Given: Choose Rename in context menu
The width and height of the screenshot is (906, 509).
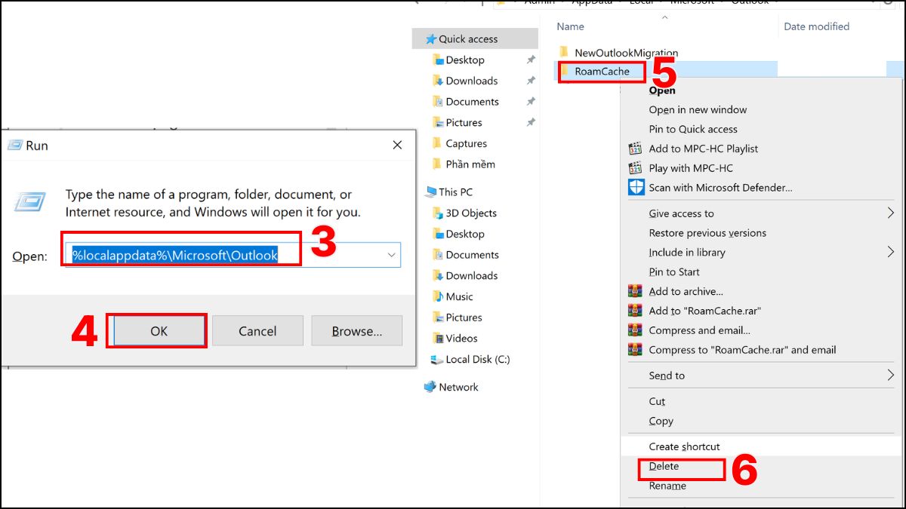Looking at the screenshot, I should click(x=667, y=486).
